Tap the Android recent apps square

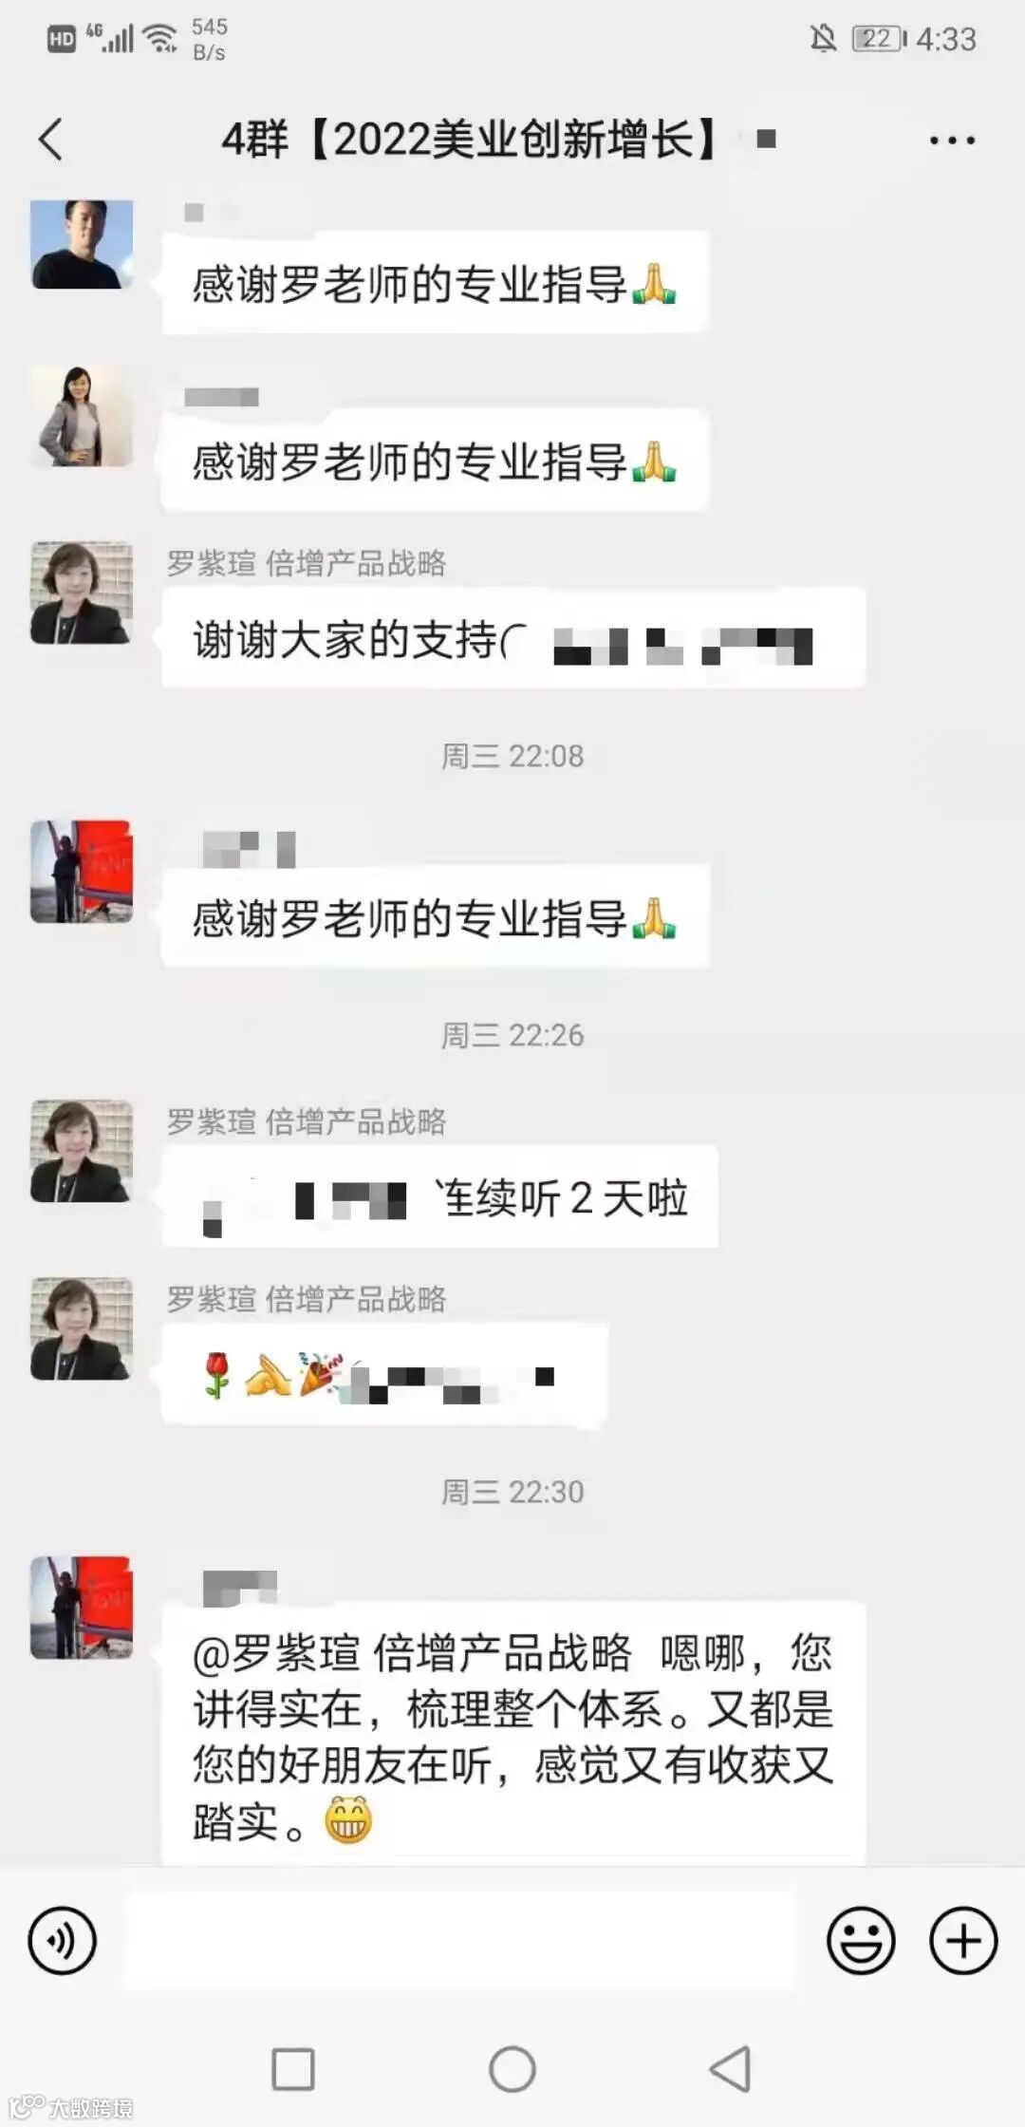(x=293, y=2068)
